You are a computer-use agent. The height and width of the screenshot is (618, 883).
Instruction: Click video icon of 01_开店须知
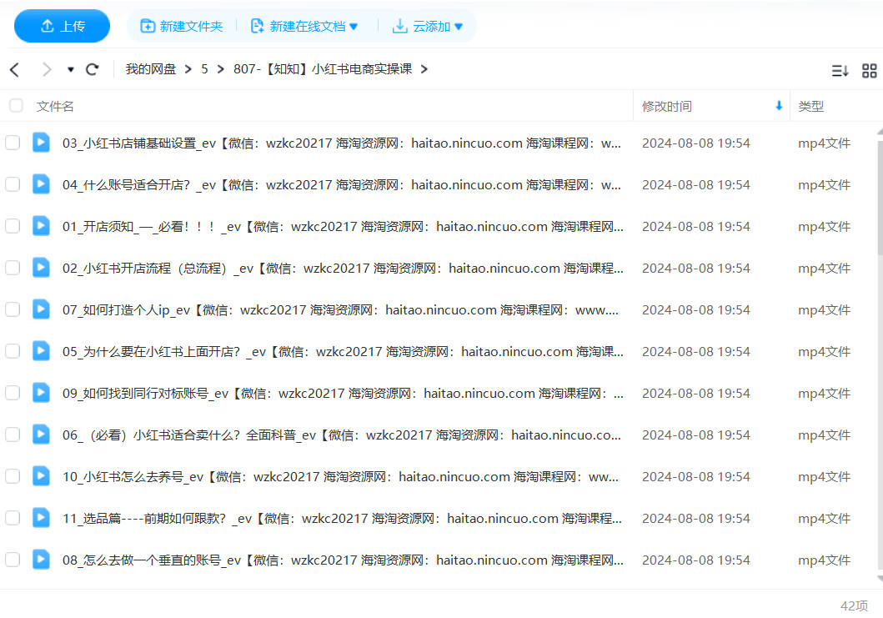click(41, 226)
